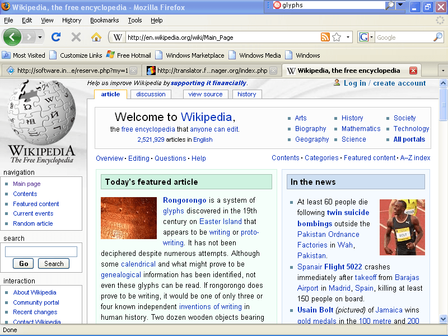Stop loading the page
The width and height of the screenshot is (448, 336).
tap(76, 37)
